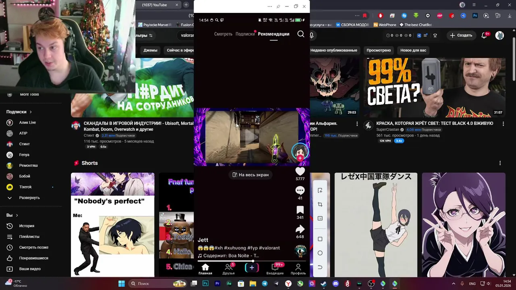The width and height of the screenshot is (516, 290).
Task: Click YouTube Создать create button
Action: (x=461, y=35)
